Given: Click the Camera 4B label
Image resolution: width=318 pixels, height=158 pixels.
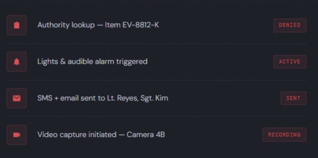Looking at the screenshot, I should coord(146,135).
